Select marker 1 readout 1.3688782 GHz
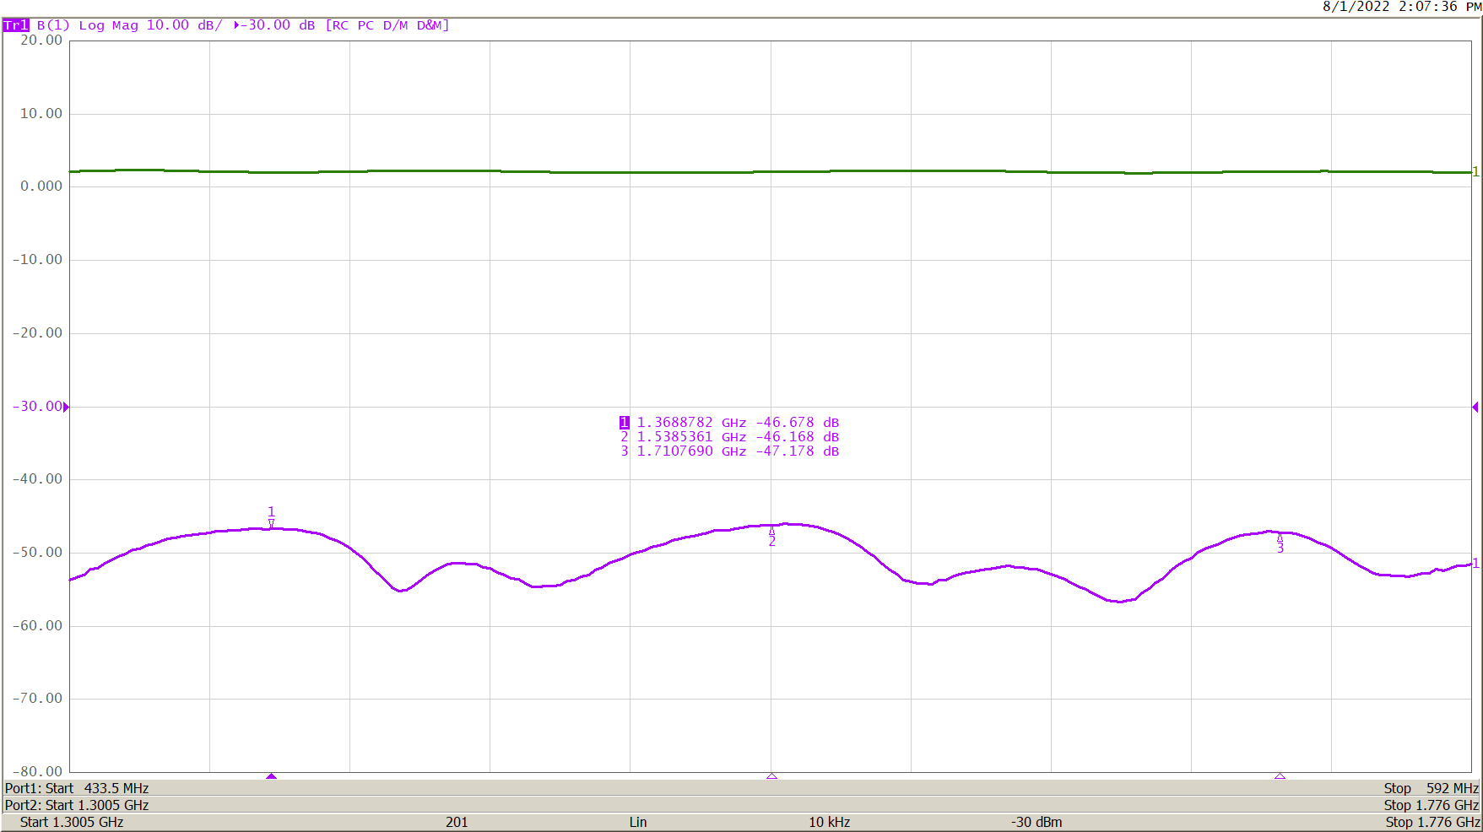 pos(729,423)
